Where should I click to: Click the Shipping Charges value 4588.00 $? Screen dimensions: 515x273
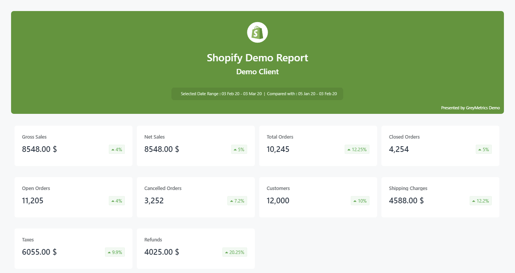(406, 201)
